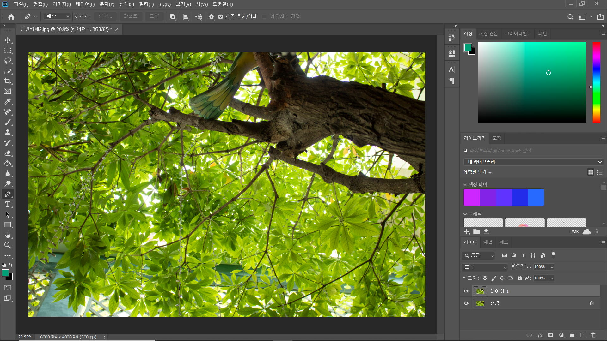Uncheck the 자동 추가/삭제 checkbox
This screenshot has height=341, width=607.
[x=221, y=17]
